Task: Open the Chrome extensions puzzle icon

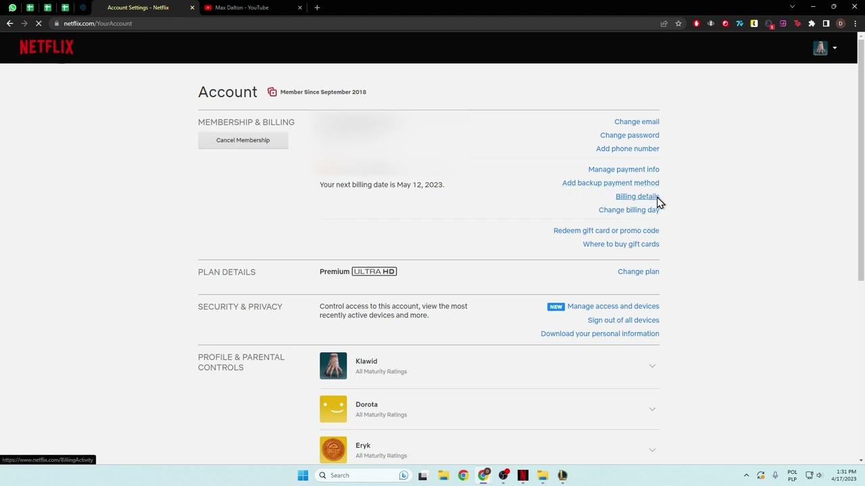Action: pos(811,23)
